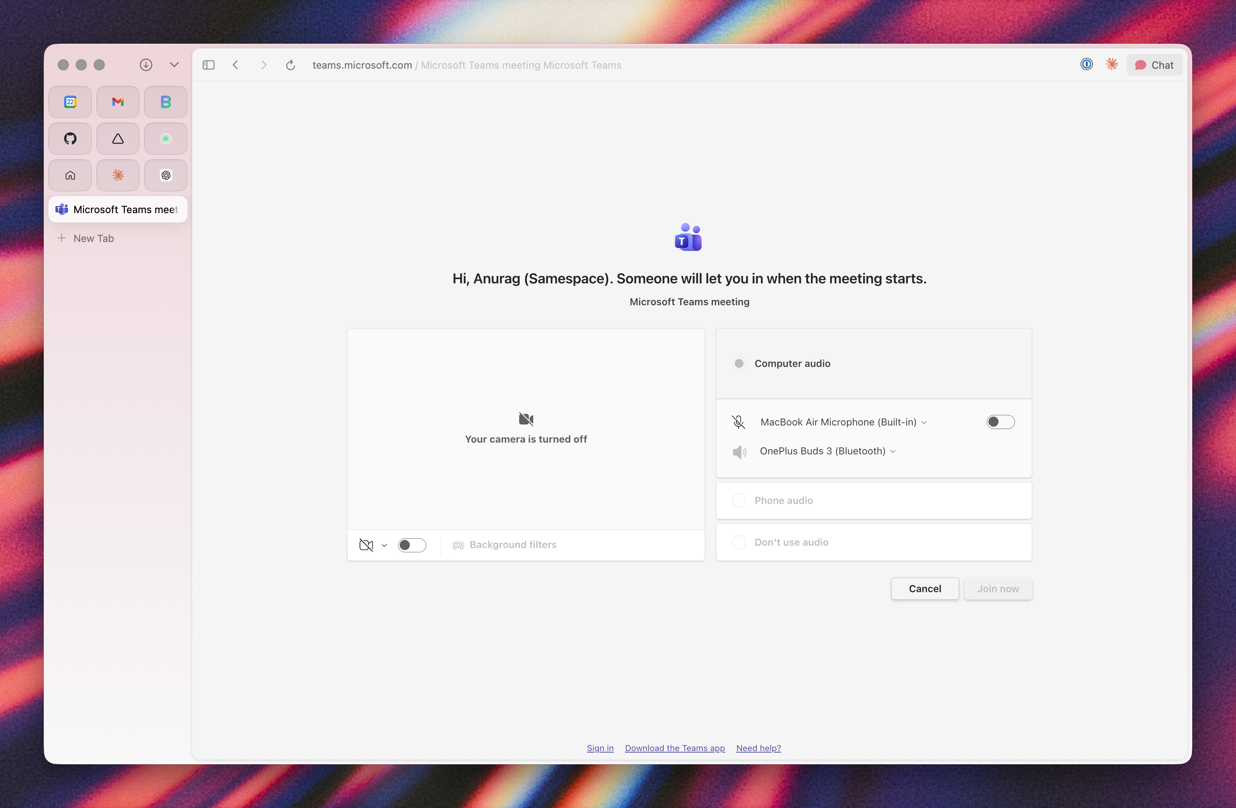Turn on the camera toggle switch

click(412, 545)
